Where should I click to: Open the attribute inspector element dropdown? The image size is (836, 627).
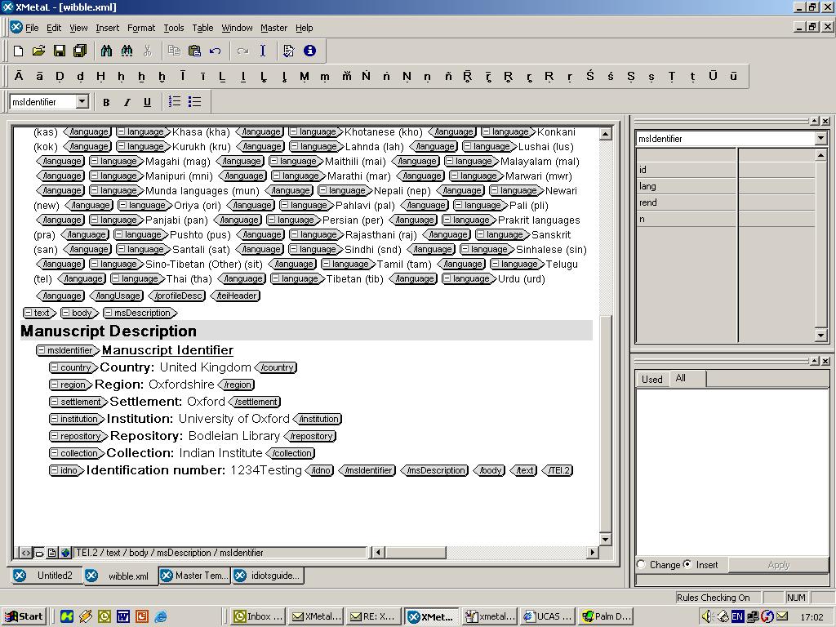coord(820,139)
